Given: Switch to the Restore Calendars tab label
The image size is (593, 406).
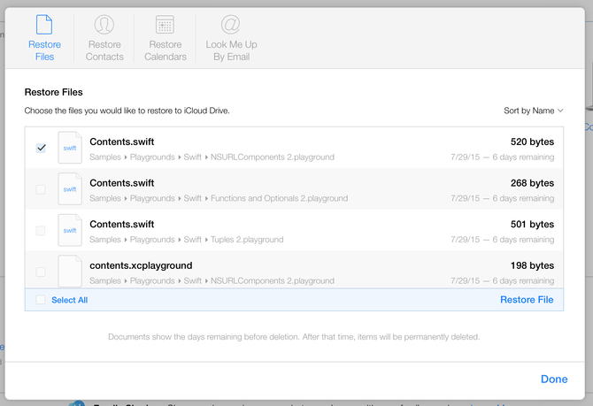Looking at the screenshot, I should [166, 50].
